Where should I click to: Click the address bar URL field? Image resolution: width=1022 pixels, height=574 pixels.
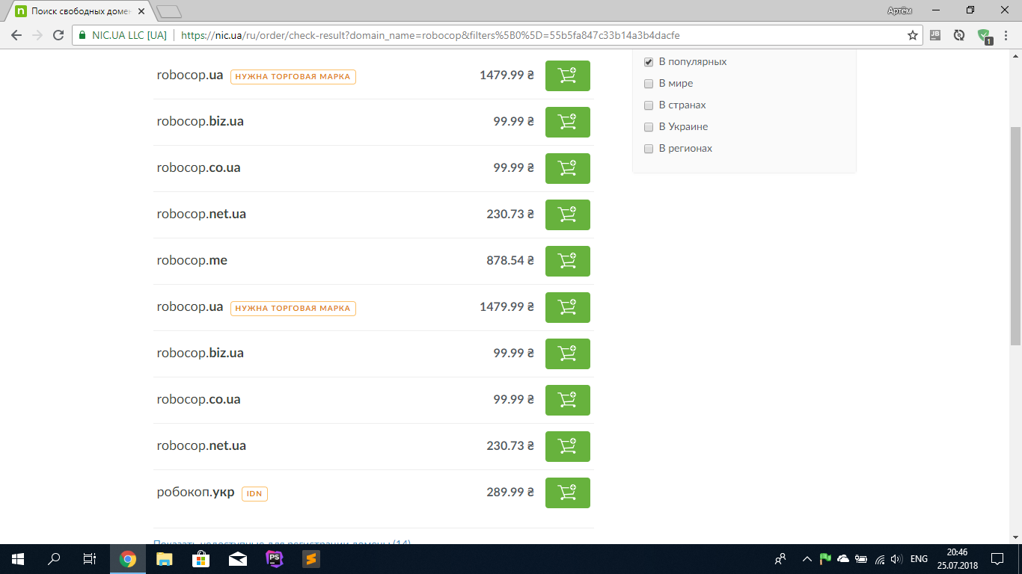point(524,35)
